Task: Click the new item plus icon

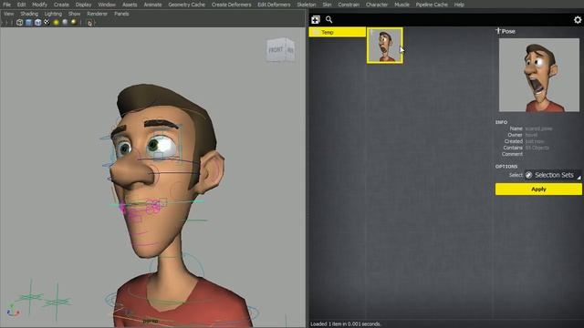Action: [x=316, y=20]
